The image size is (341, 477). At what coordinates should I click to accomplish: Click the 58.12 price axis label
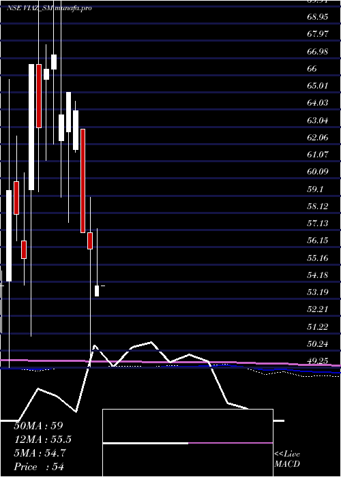pyautogui.click(x=317, y=206)
